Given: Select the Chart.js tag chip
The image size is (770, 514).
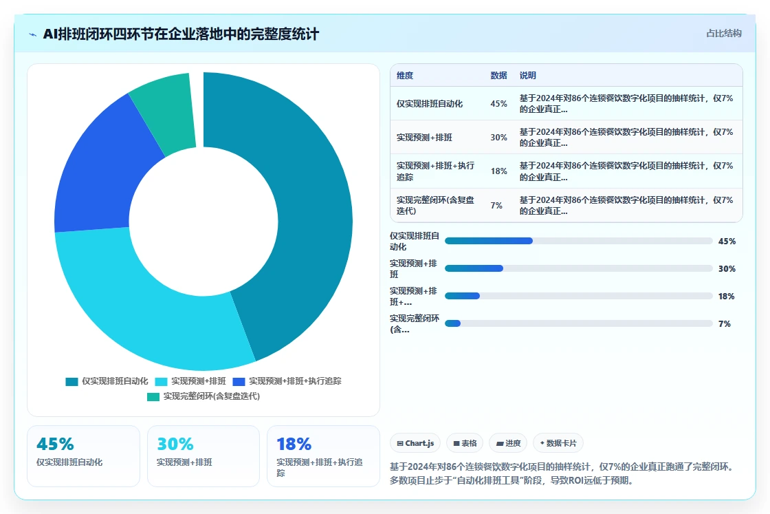Looking at the screenshot, I should (415, 443).
